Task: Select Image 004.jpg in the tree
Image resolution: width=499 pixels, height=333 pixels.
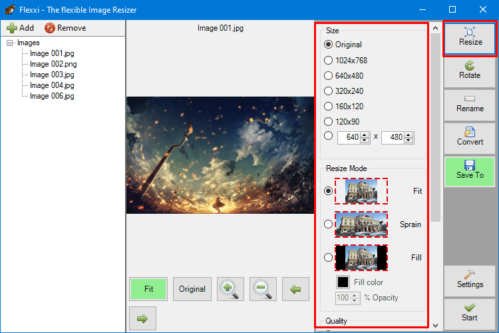Action: [52, 85]
